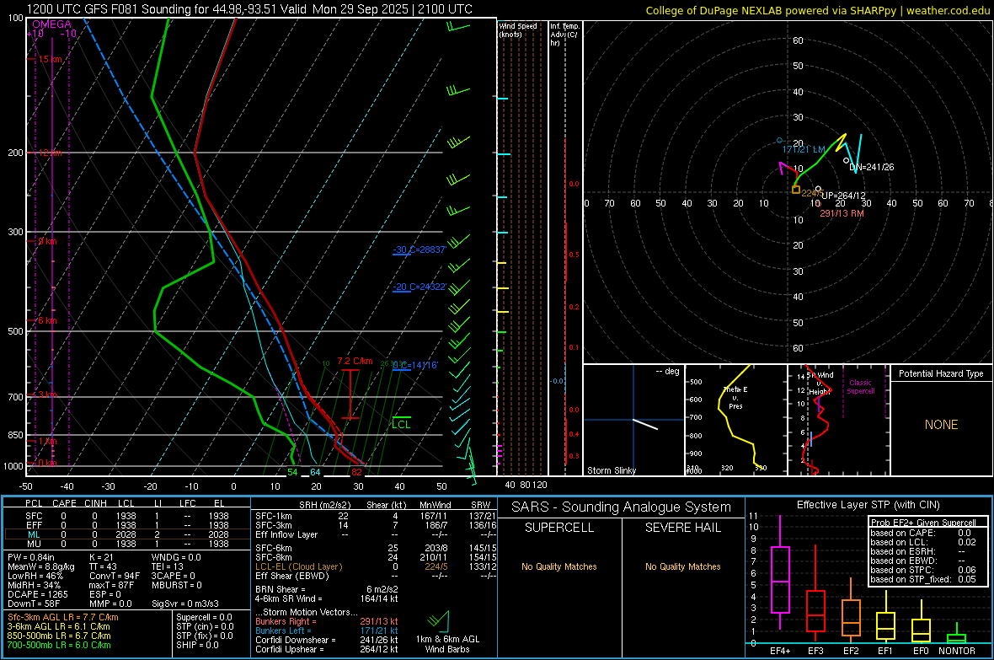
Task: Select the Inf. Temp. Adv. panel header
Action: [564, 35]
